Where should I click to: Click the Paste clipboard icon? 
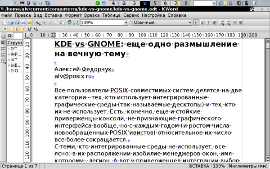[x=63, y=23]
